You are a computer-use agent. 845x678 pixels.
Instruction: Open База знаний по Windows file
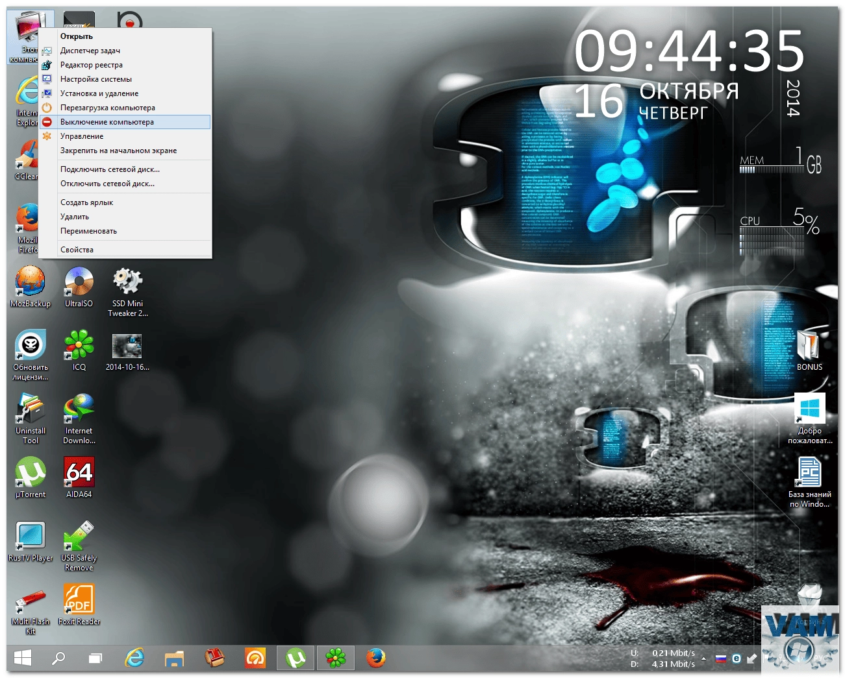click(809, 482)
